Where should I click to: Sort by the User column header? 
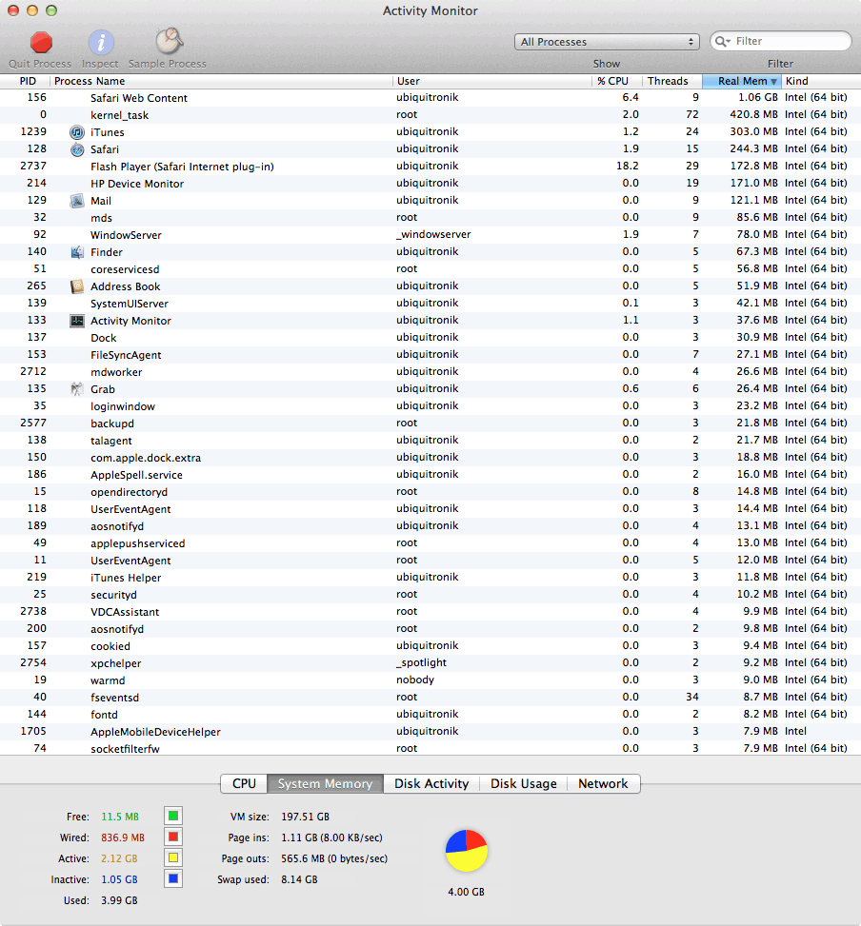coord(492,81)
